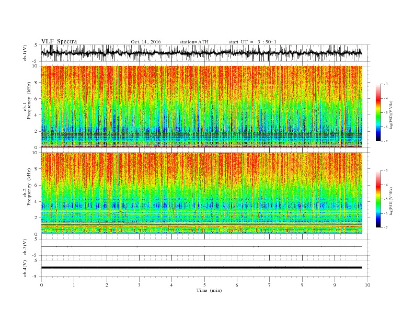Click the "3" tick on the time axis

(139, 285)
